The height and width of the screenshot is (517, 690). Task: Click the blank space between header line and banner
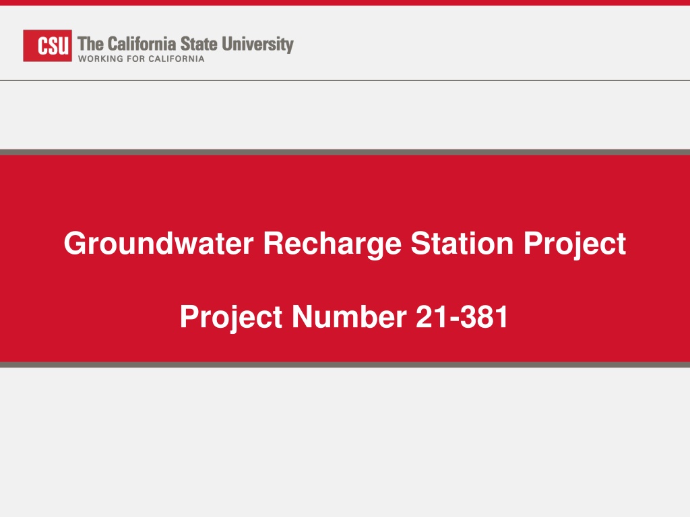click(345, 115)
